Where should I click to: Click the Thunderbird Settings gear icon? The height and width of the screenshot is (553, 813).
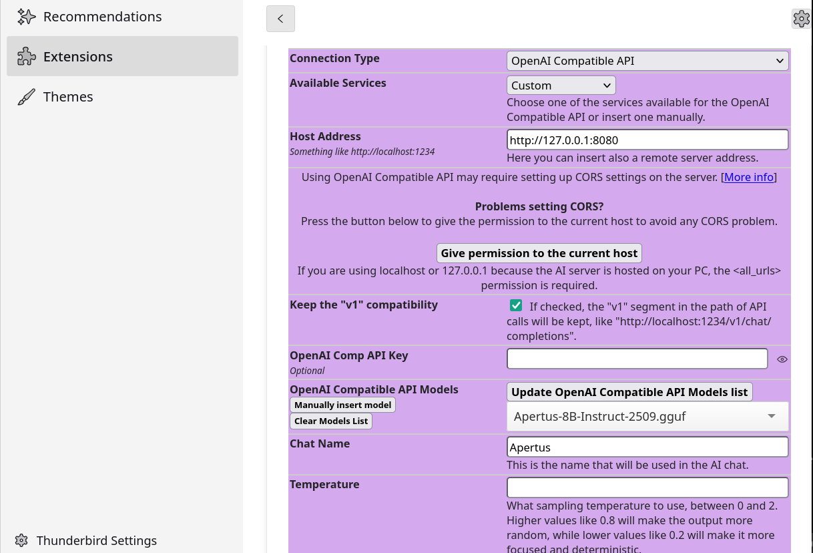[21, 540]
